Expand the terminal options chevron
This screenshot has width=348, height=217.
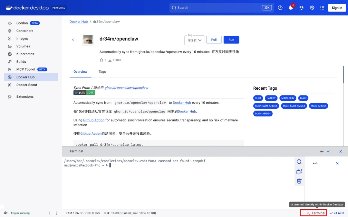tap(328, 151)
